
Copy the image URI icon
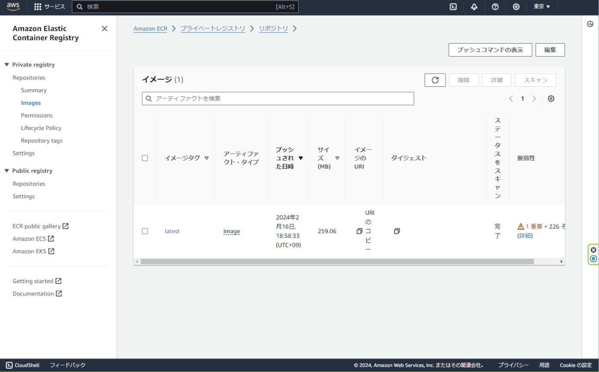click(359, 231)
